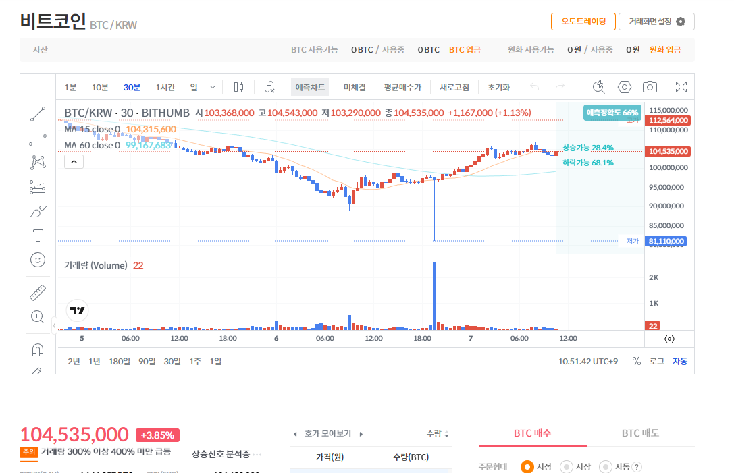Click 새로고침 to refresh chart

[x=454, y=88]
